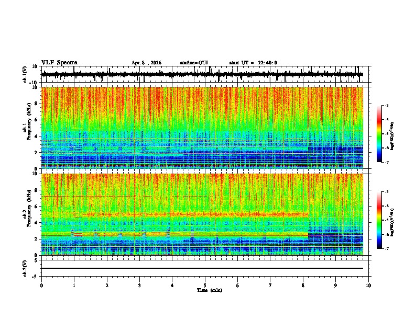Screen dimensions: 415x320
Task: Click the ch.2 "Frequency (kHz)" axis label
Action: pyautogui.click(x=28, y=208)
